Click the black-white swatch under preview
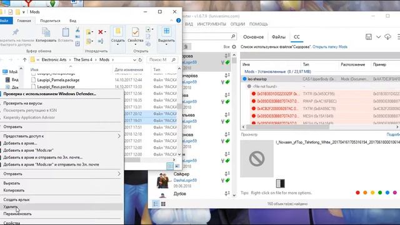400x225 pixels. (x=280, y=183)
